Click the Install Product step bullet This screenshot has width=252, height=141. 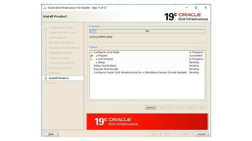click(46, 78)
